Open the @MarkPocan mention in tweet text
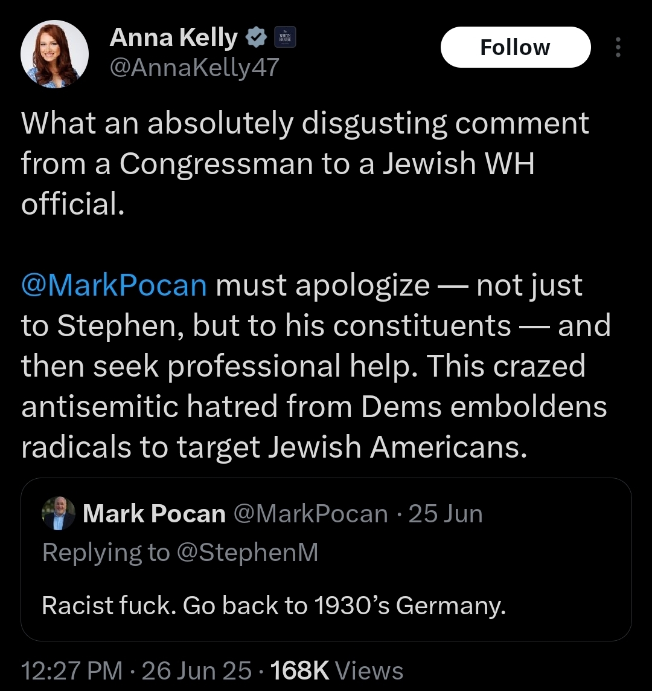 click(x=114, y=285)
